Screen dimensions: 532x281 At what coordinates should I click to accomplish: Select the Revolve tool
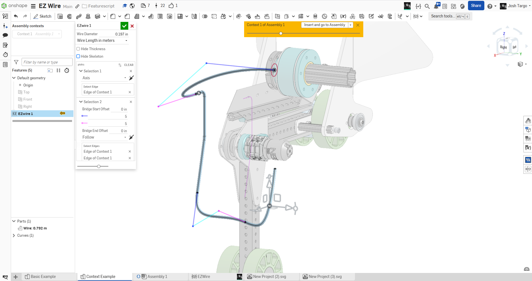click(x=70, y=16)
